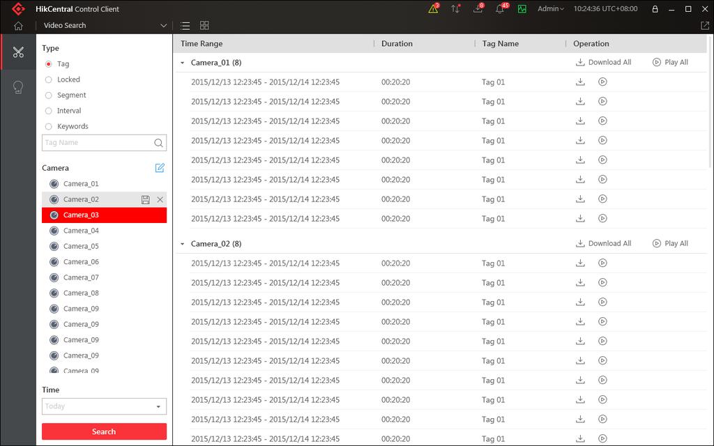The height and width of the screenshot is (446, 714).
Task: Select highlighted Camera_03 in camera list
Action: (105, 215)
